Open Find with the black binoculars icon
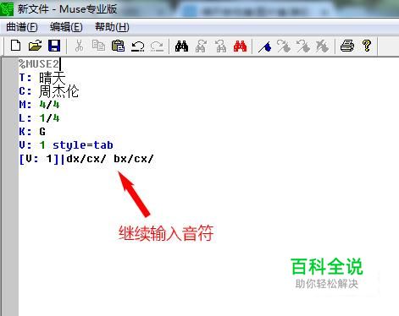Screen dimensions: 399x316 pyautogui.click(x=181, y=46)
